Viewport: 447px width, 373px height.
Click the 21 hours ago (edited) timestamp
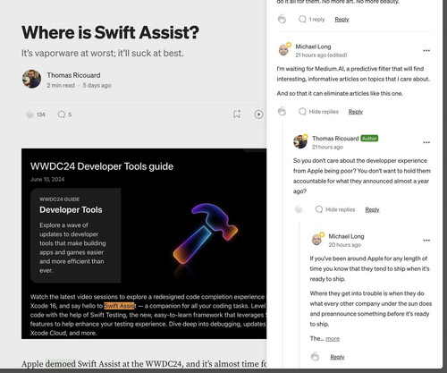point(321,55)
